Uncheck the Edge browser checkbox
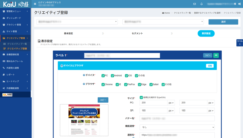Viewport: 243px width, 138px height. tap(140, 84)
